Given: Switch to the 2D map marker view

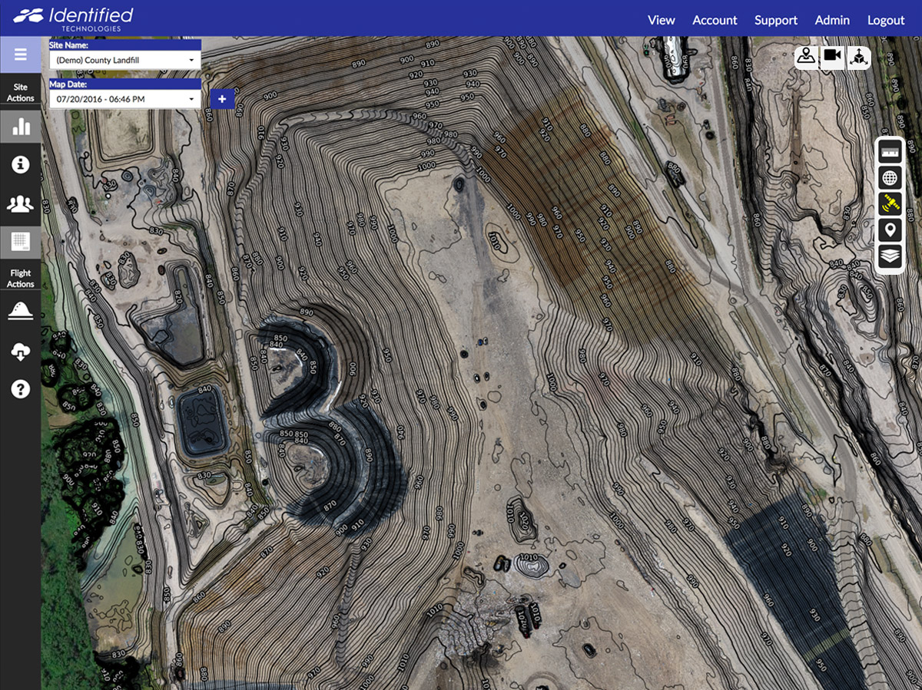Looking at the screenshot, I should click(x=806, y=57).
